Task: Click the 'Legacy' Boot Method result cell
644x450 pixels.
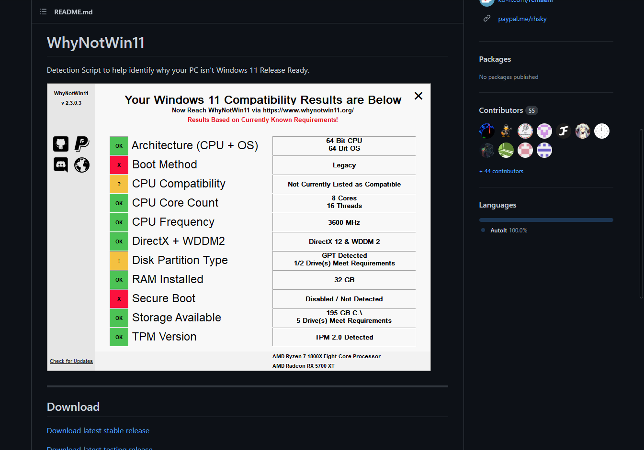Action: (344, 165)
